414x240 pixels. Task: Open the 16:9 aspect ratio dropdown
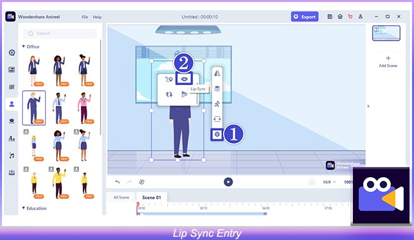tap(329, 182)
